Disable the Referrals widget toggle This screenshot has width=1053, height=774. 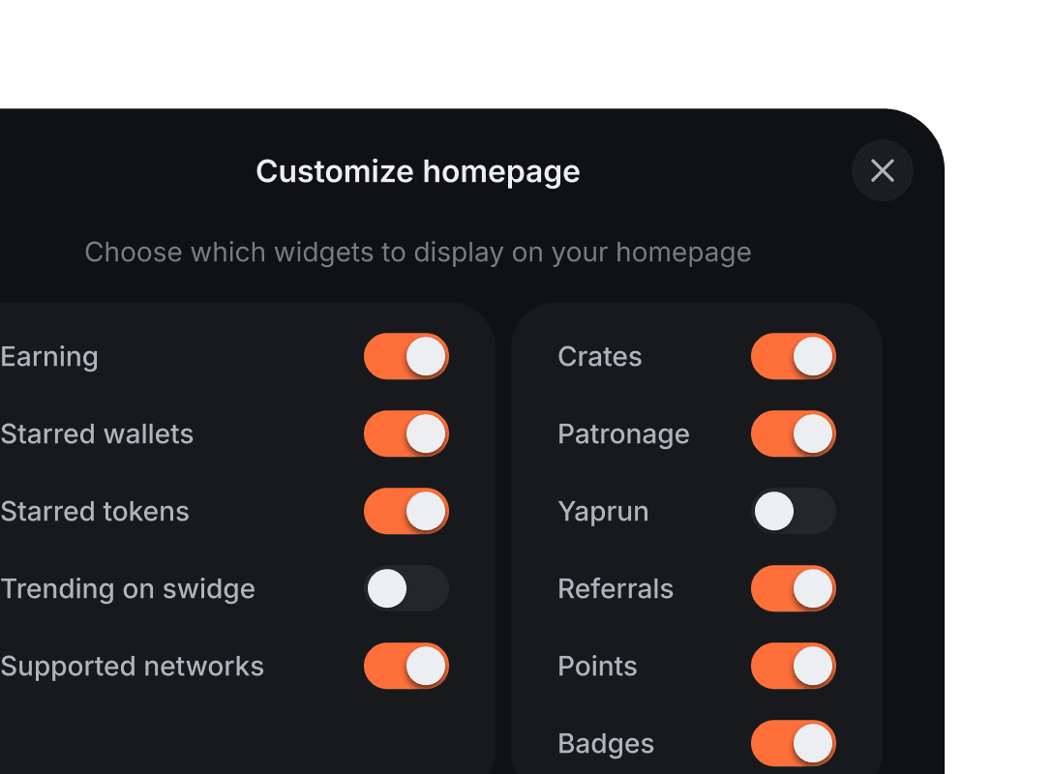793,588
